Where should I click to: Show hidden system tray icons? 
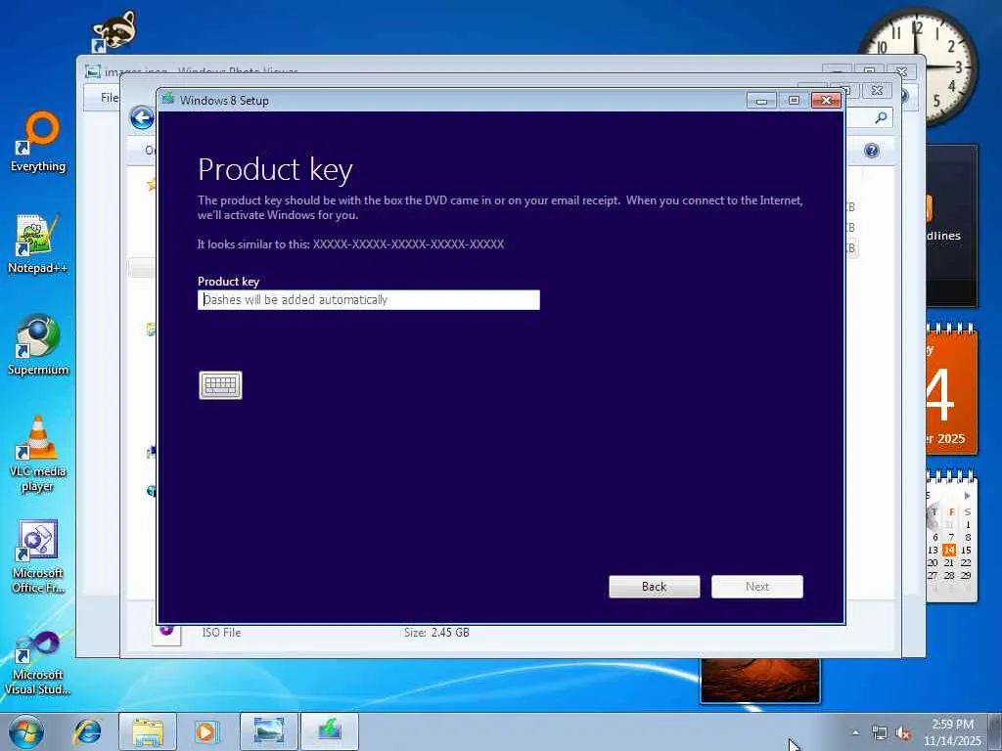pos(855,732)
